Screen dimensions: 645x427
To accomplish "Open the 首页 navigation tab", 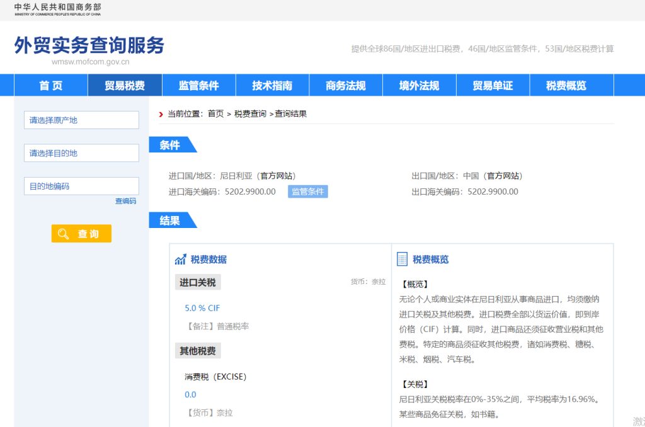I will click(51, 86).
